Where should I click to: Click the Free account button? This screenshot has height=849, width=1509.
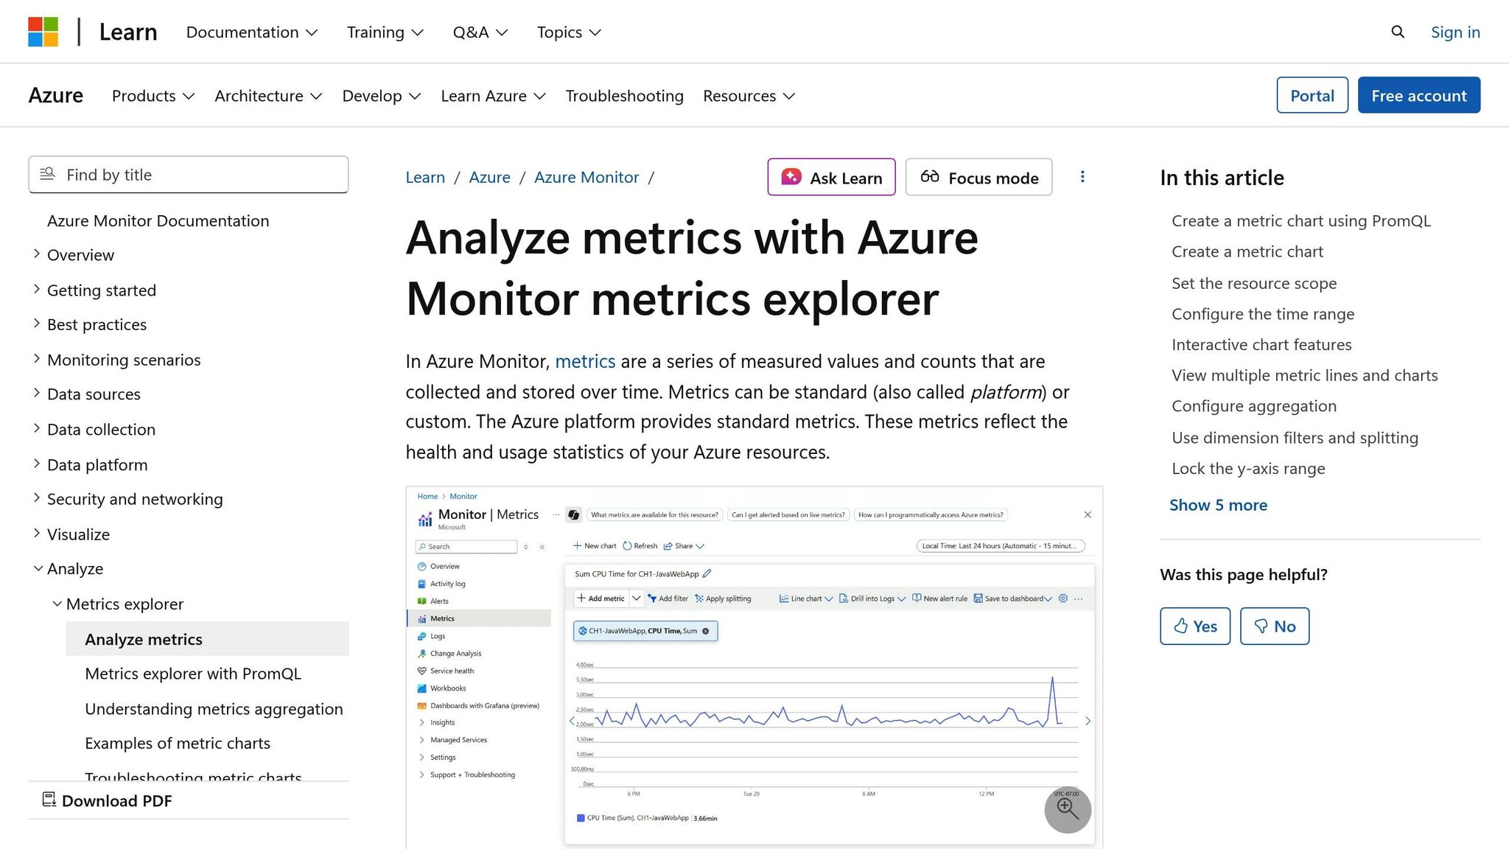(x=1418, y=95)
